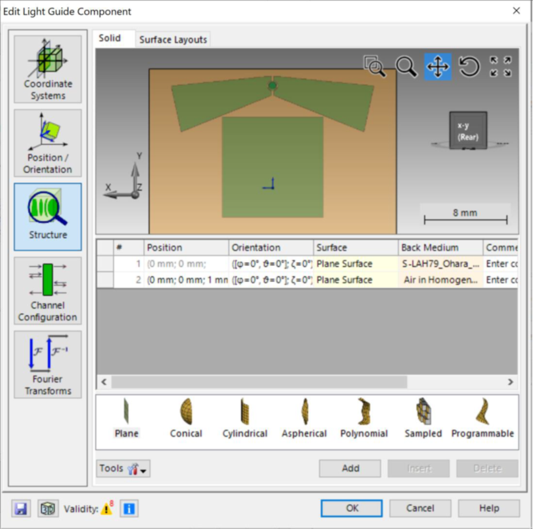
Task: Select the magnifier zoom tool
Action: click(406, 66)
